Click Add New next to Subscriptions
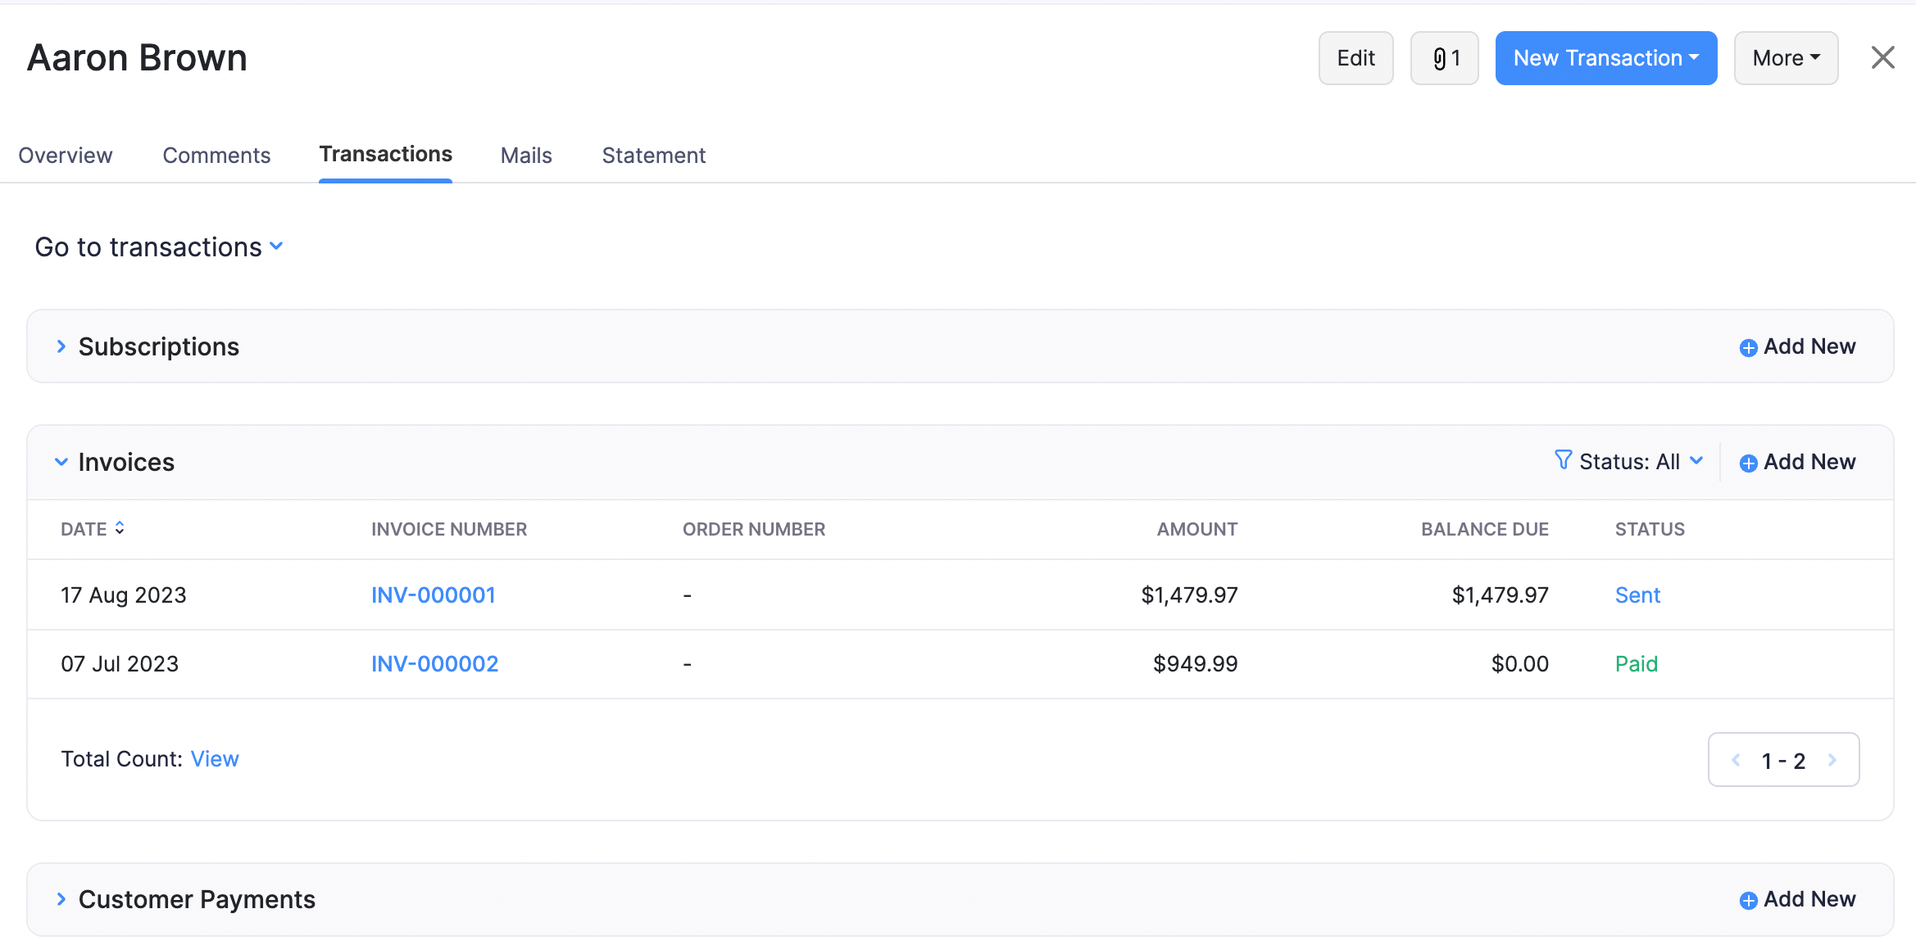1916x945 pixels. pos(1796,346)
